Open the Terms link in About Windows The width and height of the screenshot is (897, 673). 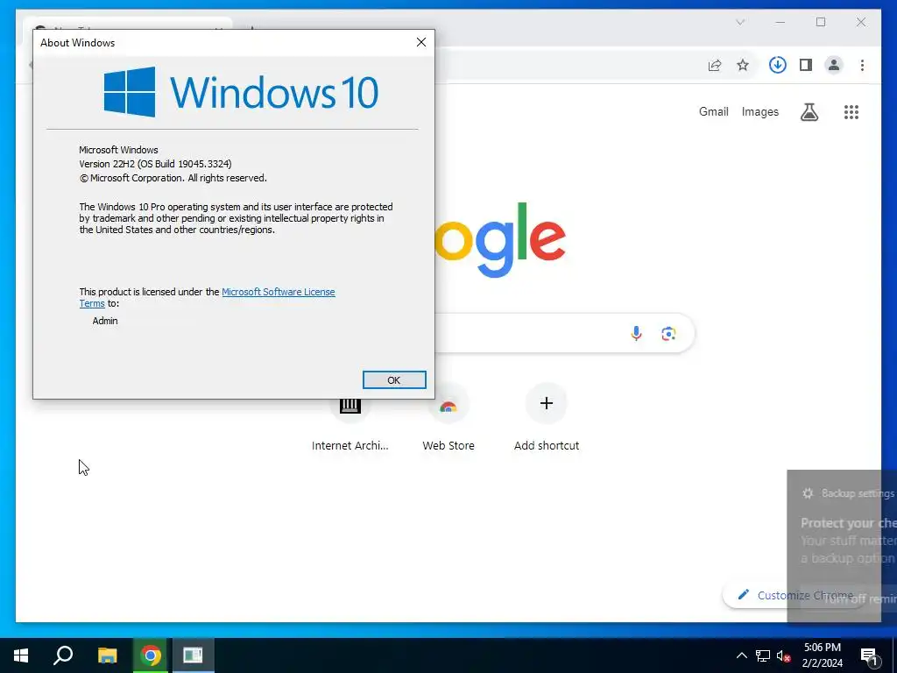(91, 303)
